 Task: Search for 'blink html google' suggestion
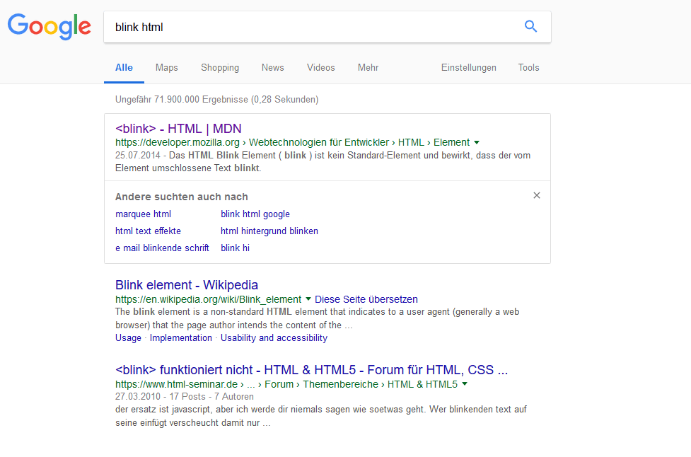(x=255, y=214)
